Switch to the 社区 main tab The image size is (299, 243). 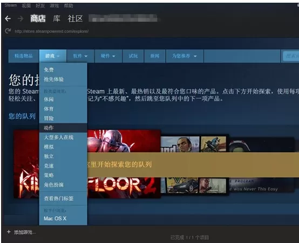[75, 18]
